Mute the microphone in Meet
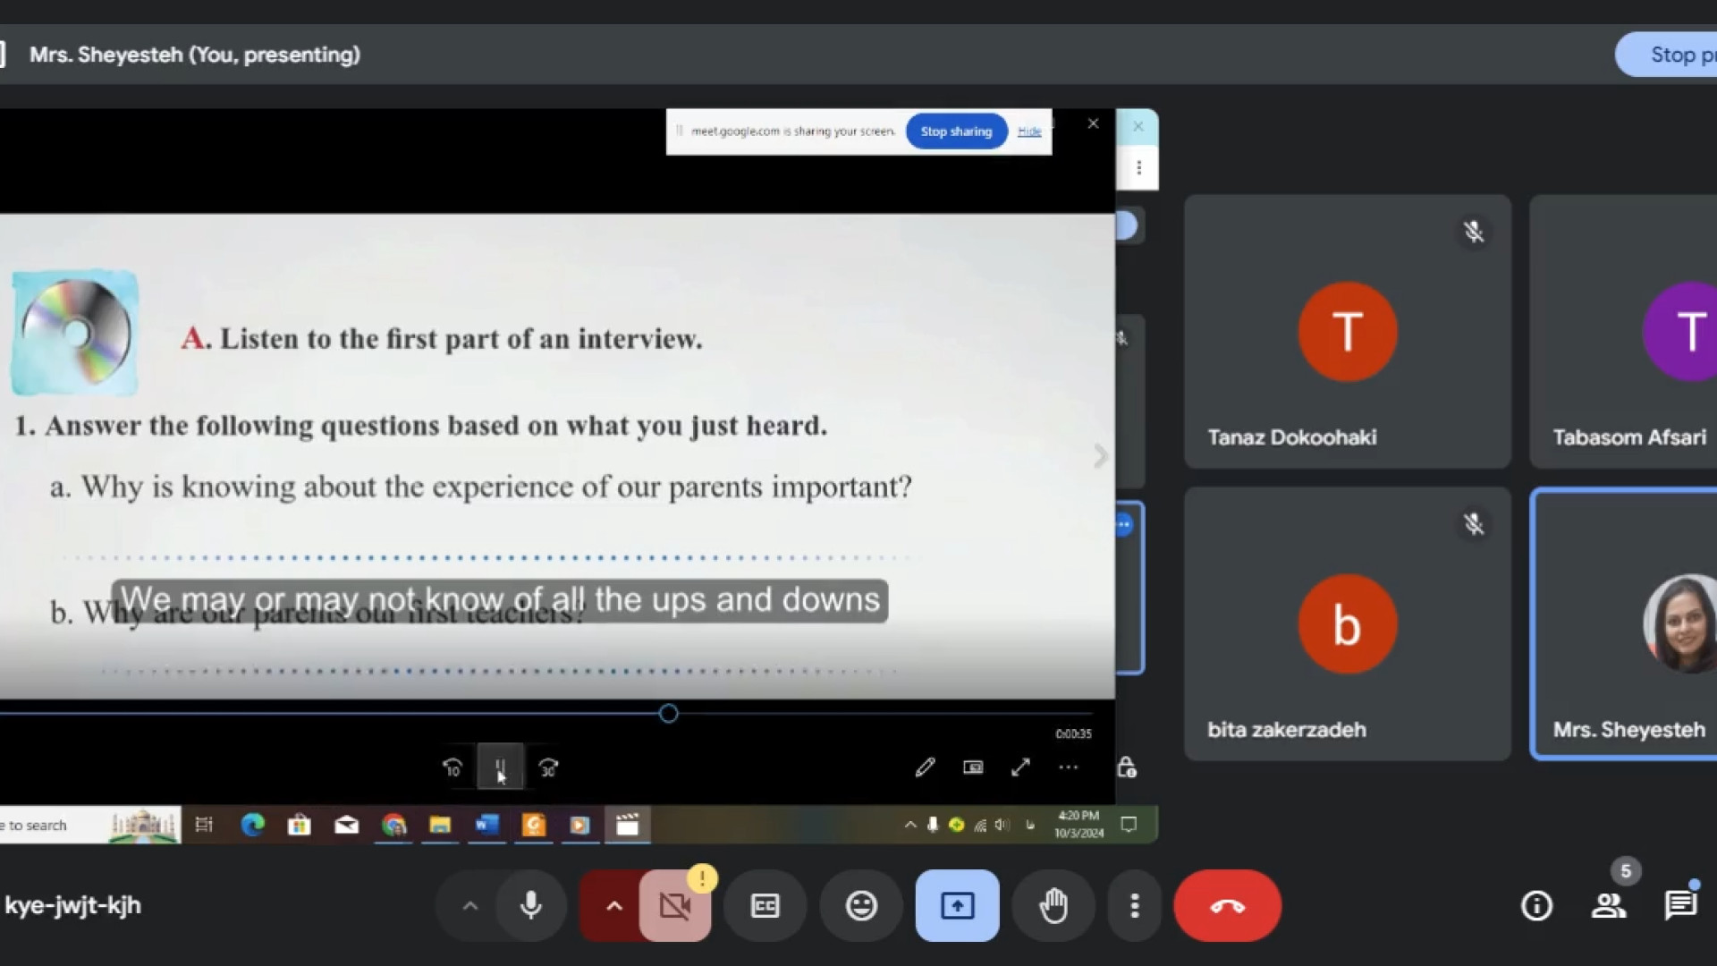Viewport: 1717px width, 966px height. pyautogui.click(x=530, y=905)
